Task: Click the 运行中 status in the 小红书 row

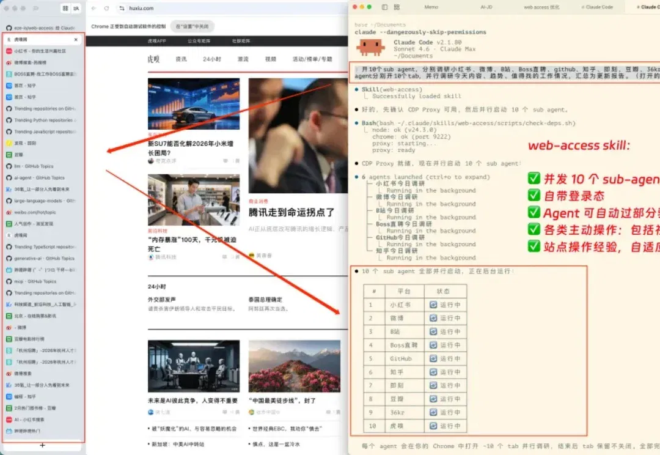Action: 445,305
